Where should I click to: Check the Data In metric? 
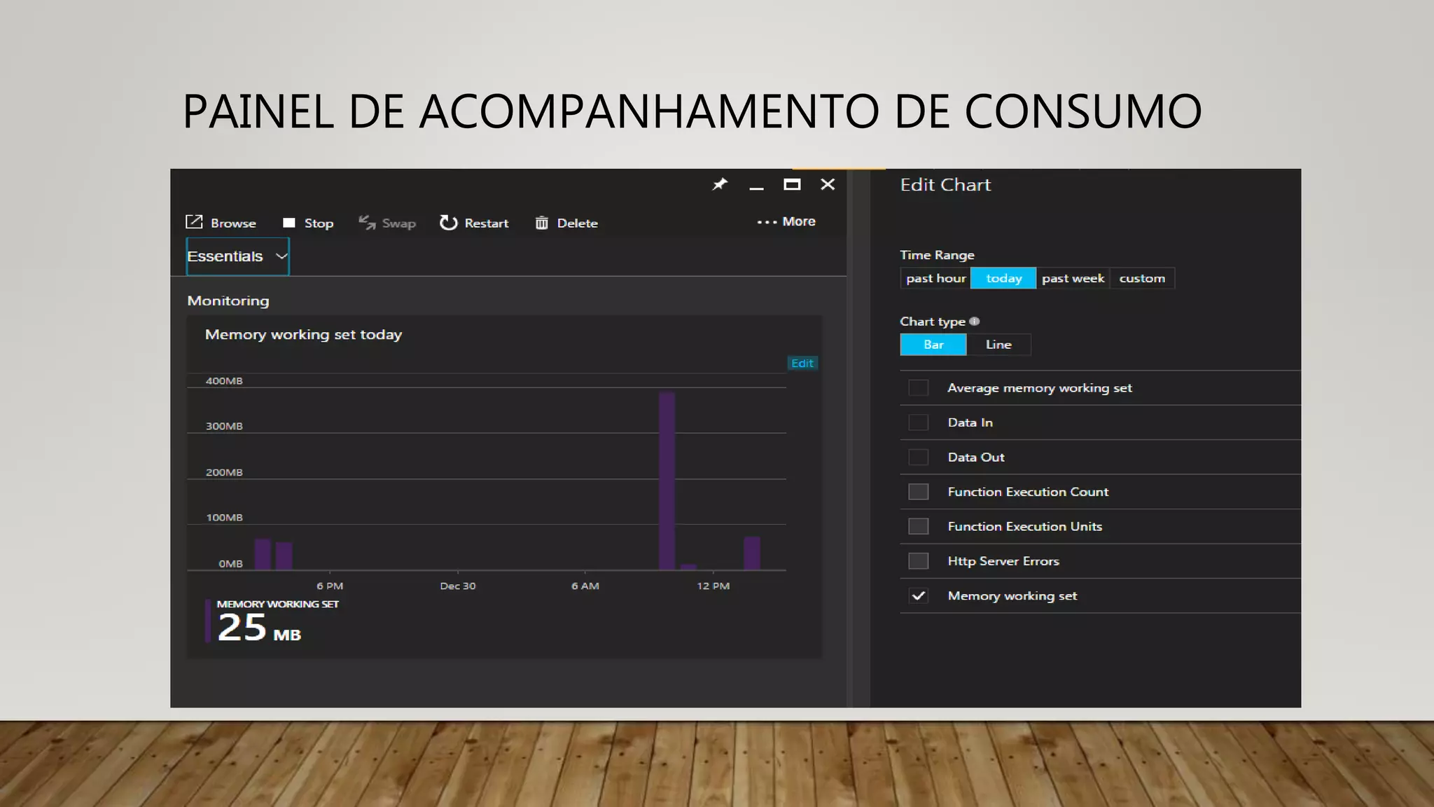[919, 422]
